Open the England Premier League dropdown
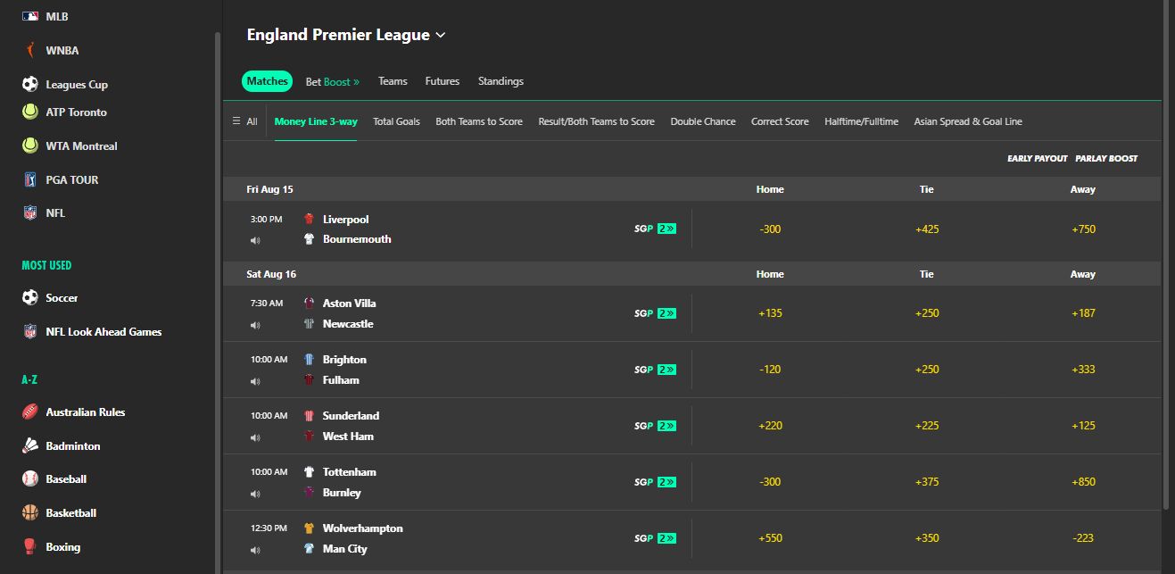Image resolution: width=1175 pixels, height=574 pixels. click(x=440, y=35)
